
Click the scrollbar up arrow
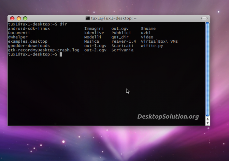point(208,119)
